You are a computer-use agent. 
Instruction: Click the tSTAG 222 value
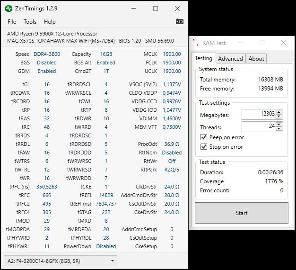click(106, 212)
